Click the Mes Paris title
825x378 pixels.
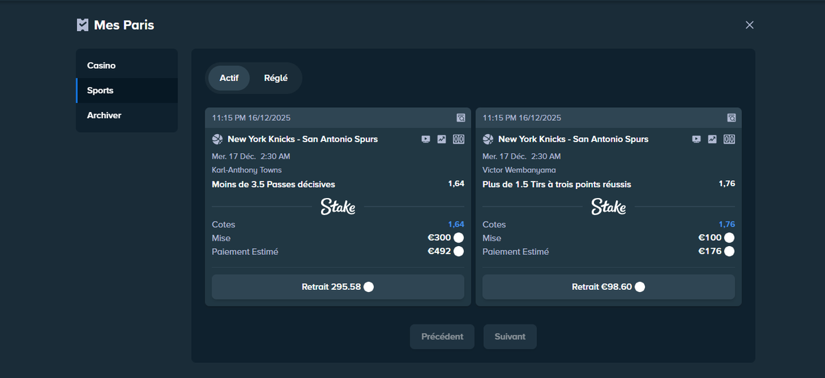click(x=124, y=25)
